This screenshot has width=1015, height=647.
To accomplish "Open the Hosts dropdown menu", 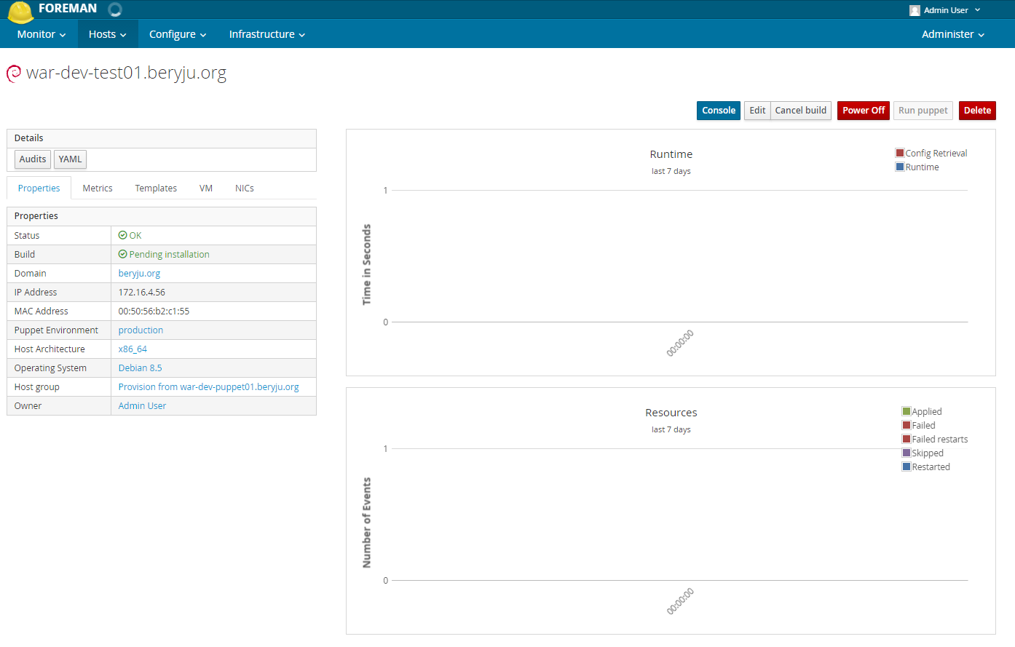I will coord(108,34).
